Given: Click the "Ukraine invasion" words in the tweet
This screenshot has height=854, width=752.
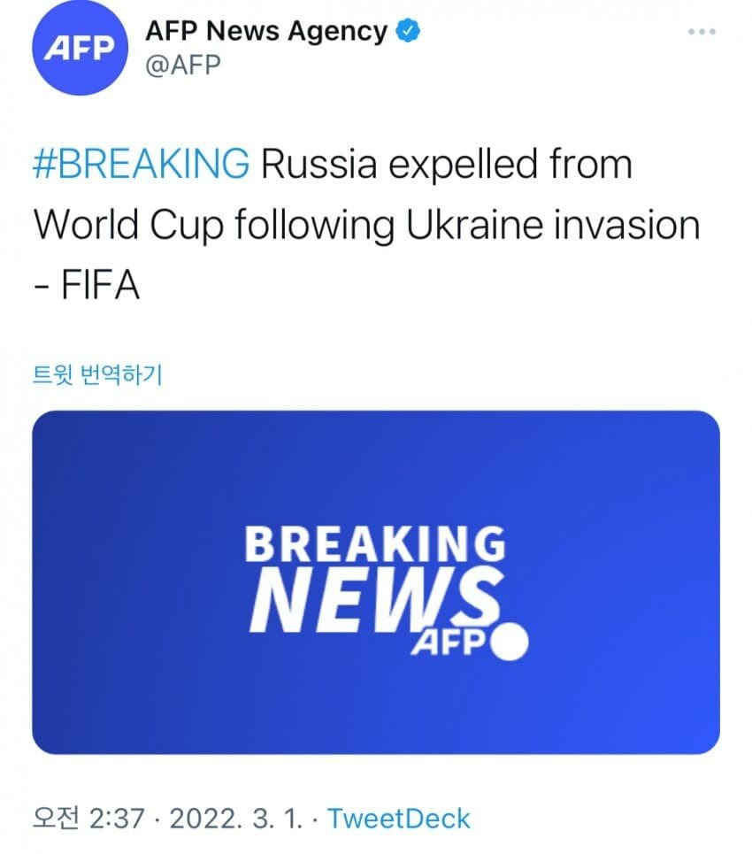Looking at the screenshot, I should point(553,226).
